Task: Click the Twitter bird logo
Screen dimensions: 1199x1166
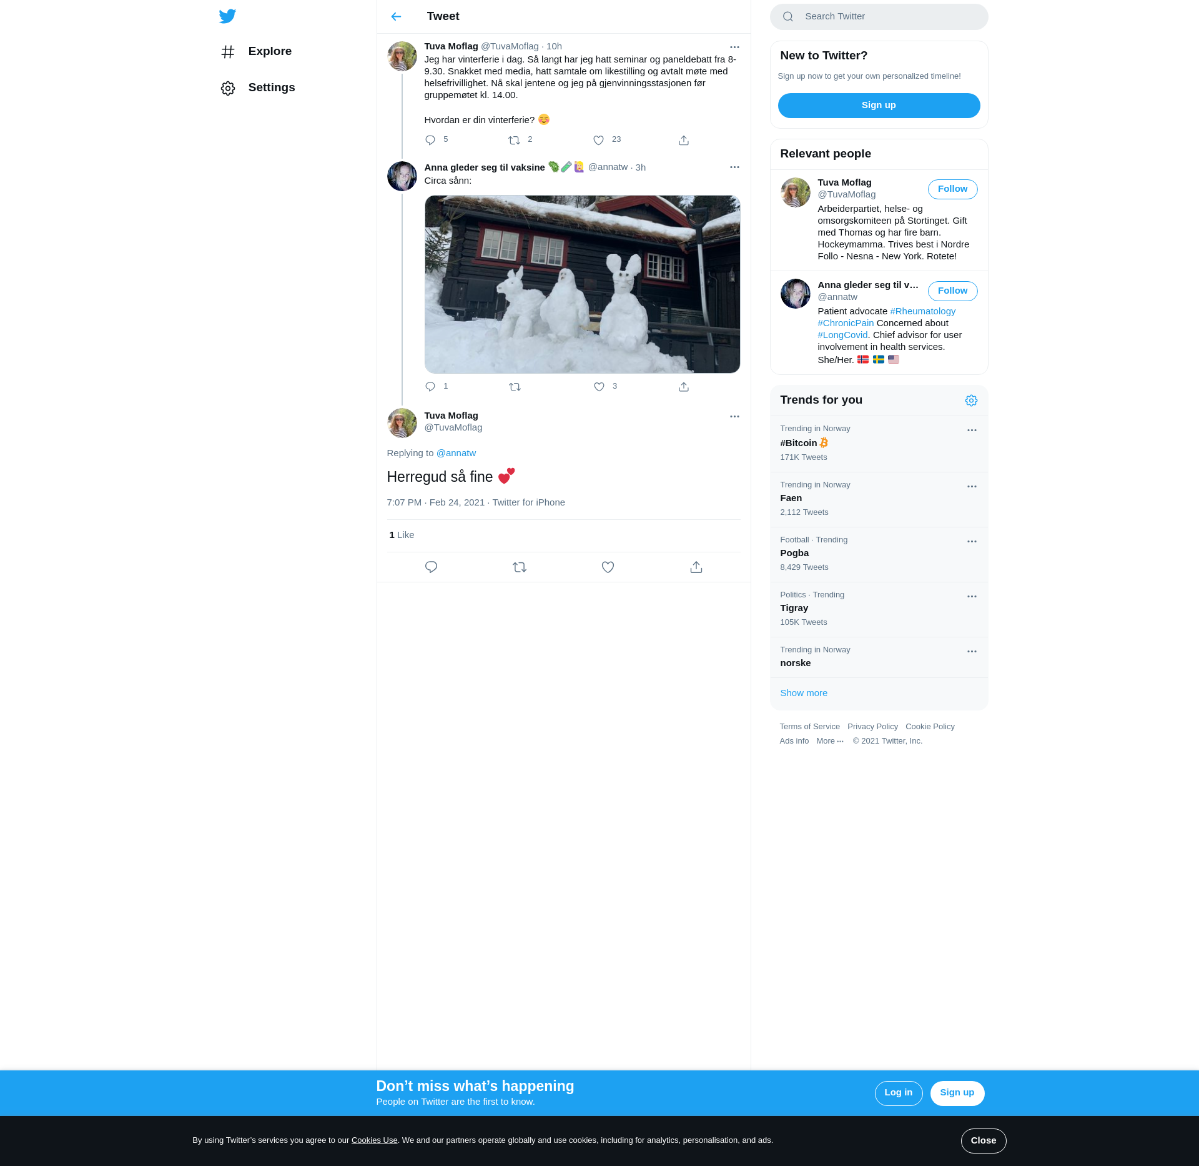Action: (x=227, y=16)
